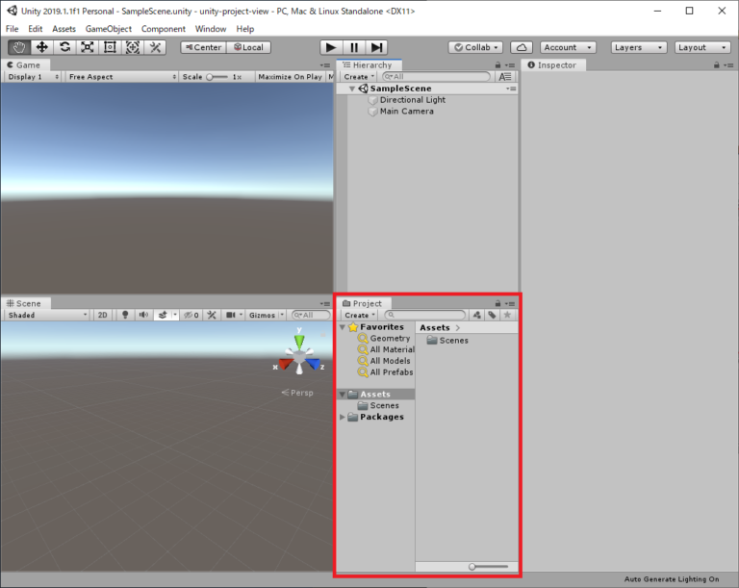Image resolution: width=739 pixels, height=588 pixels.
Task: Click the Pause button
Action: (354, 47)
